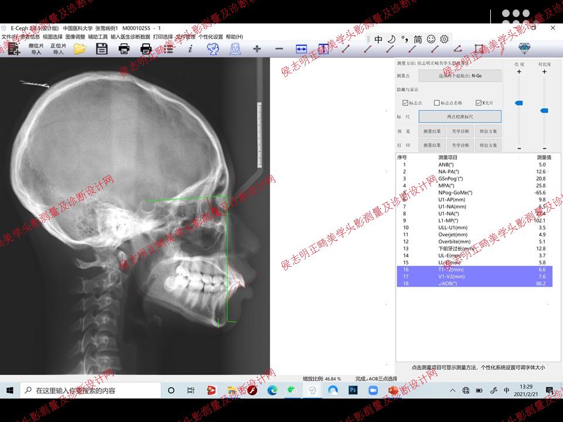Select the NA-PA(°) measurement row

[474, 172]
